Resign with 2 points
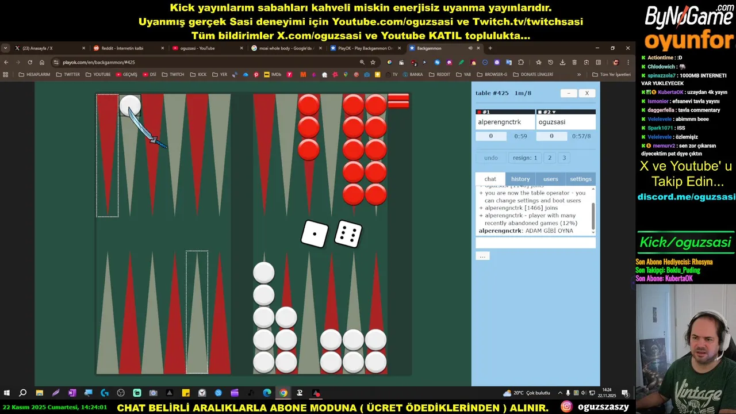The height and width of the screenshot is (414, 736). pyautogui.click(x=550, y=158)
